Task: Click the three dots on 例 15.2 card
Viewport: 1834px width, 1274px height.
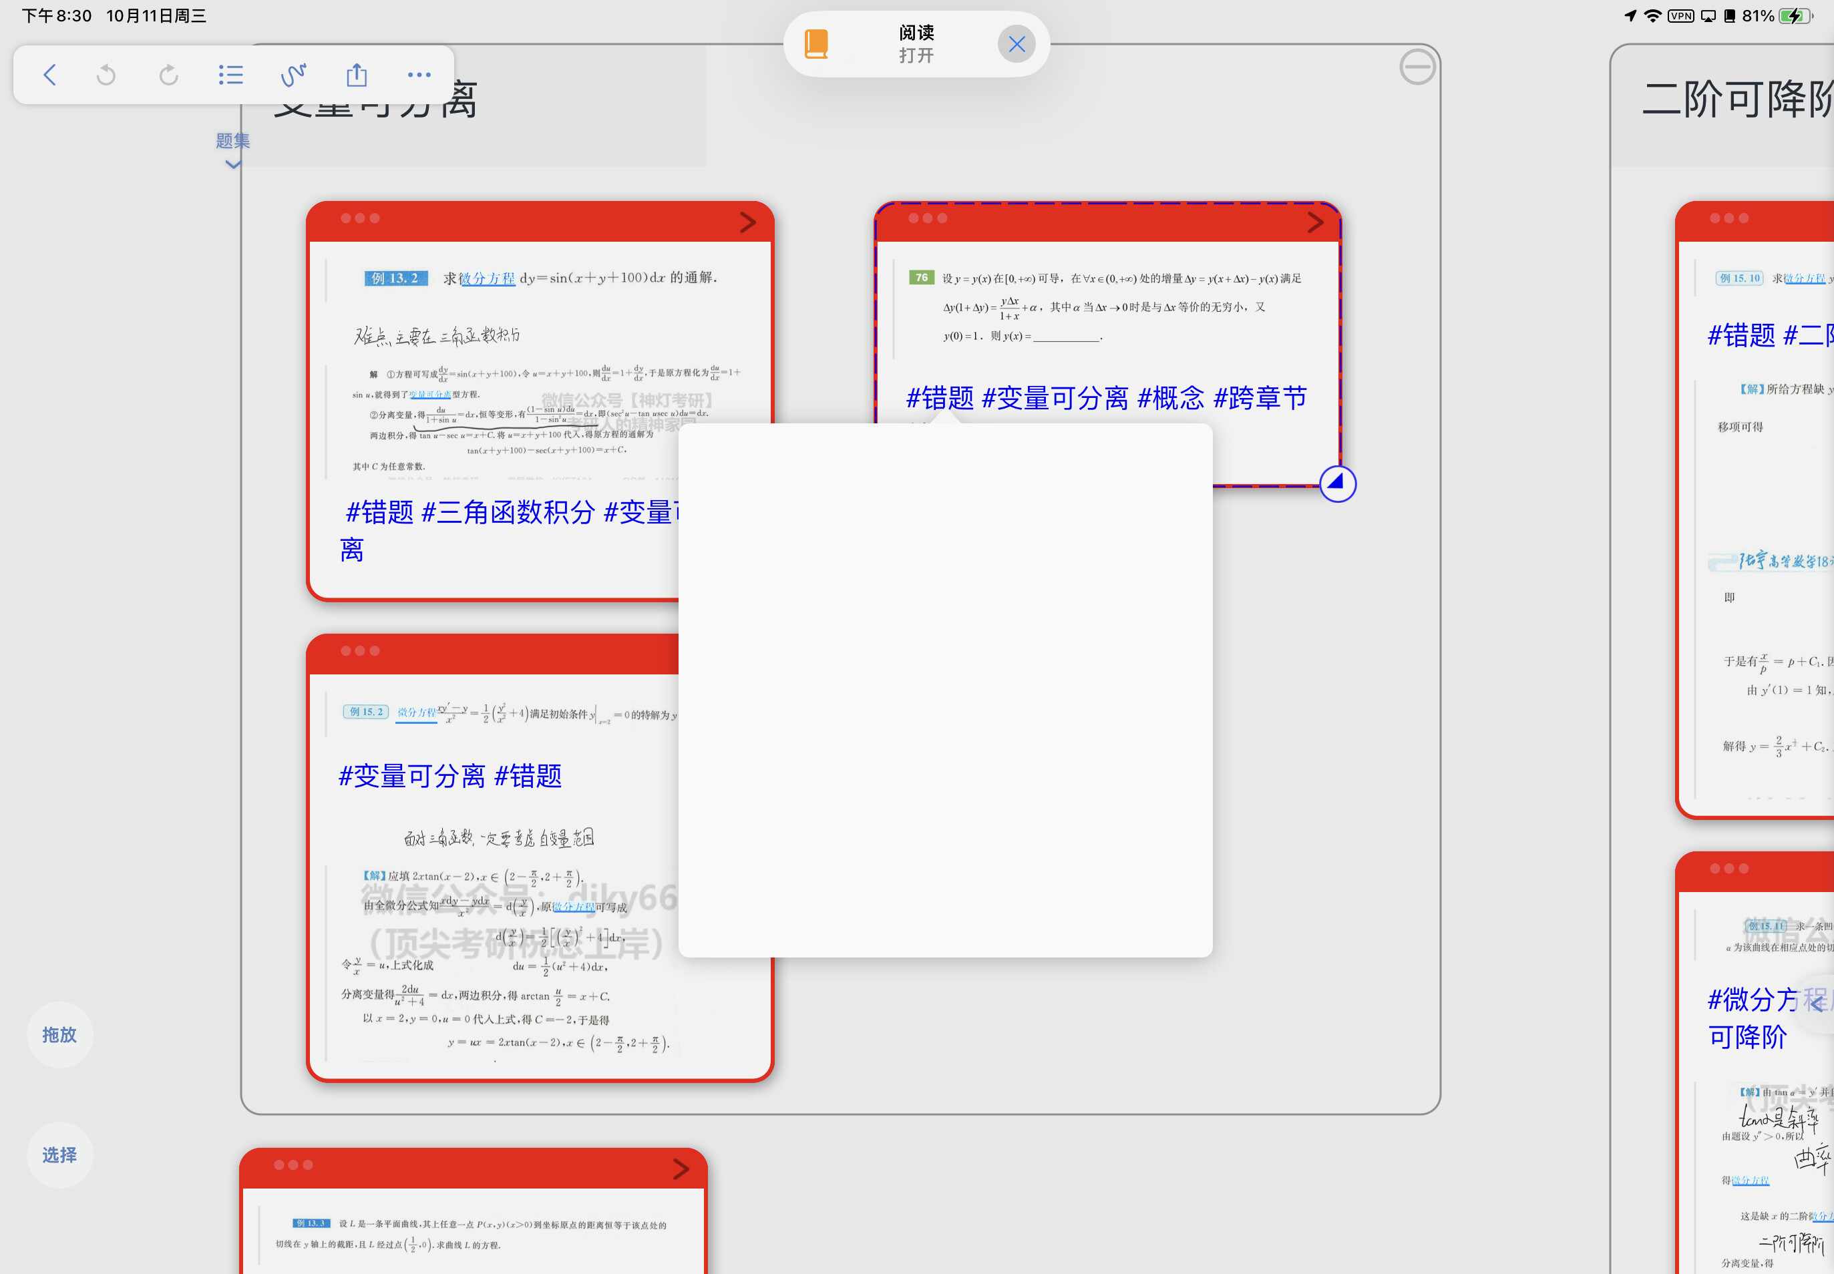Action: pyautogui.click(x=360, y=650)
